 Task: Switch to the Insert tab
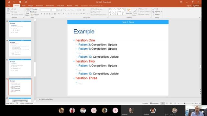coord(24,6)
